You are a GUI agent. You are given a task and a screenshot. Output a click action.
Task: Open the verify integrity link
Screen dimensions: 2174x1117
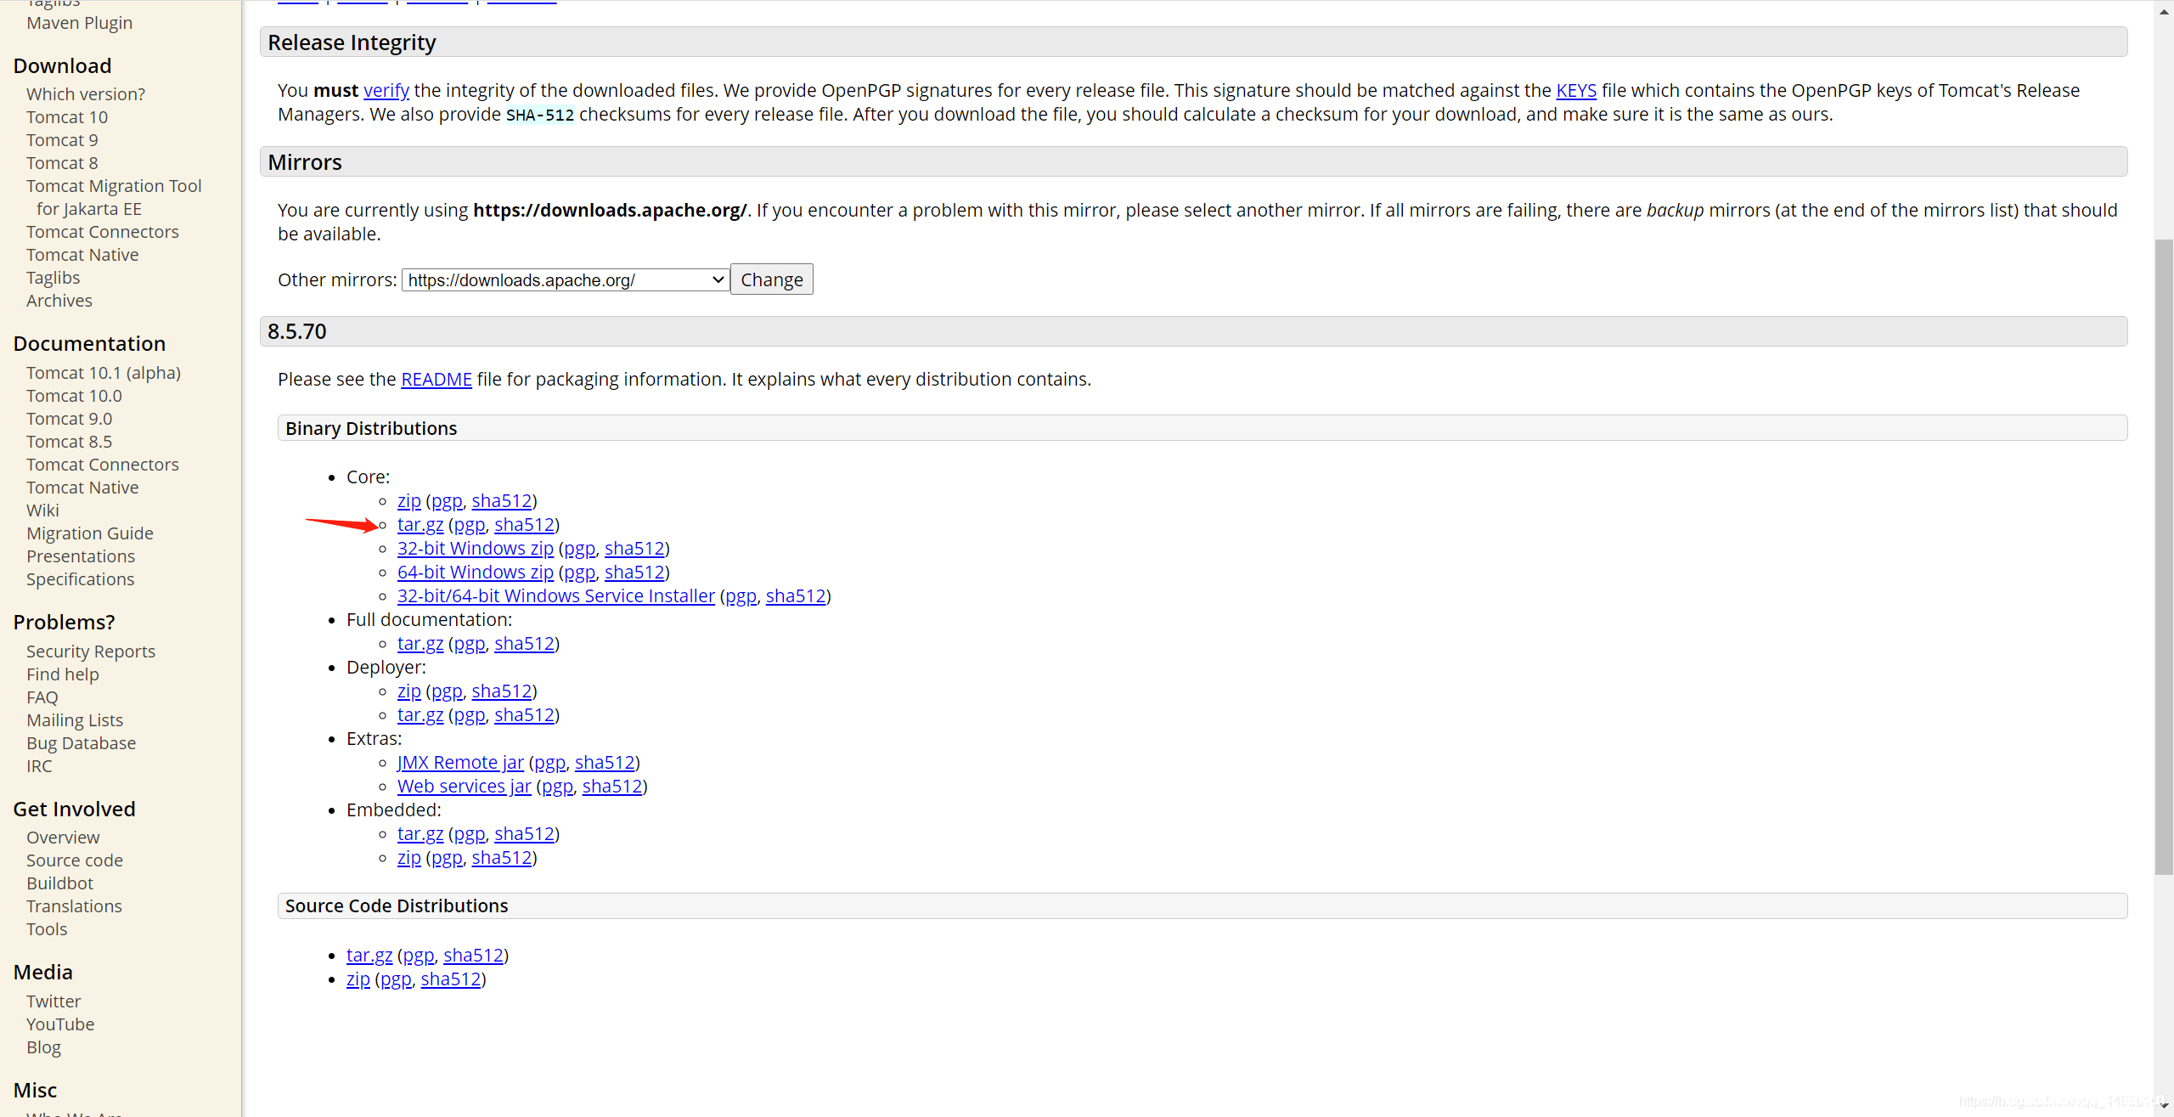point(386,91)
